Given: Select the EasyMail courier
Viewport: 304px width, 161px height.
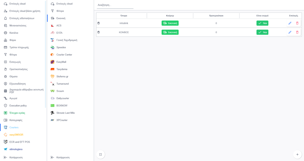Looking at the screenshot, I should [61, 62].
